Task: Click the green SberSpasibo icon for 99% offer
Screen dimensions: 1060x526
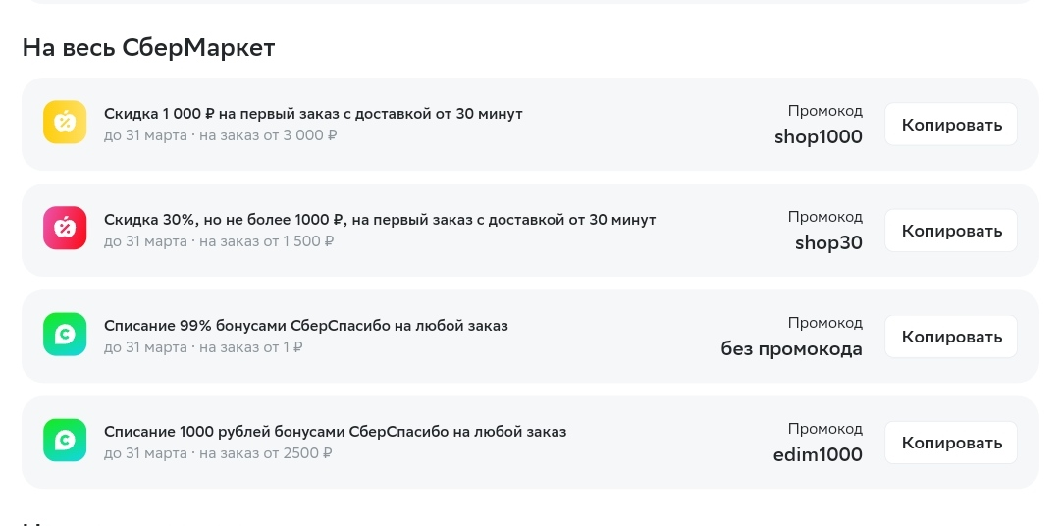Action: click(x=65, y=335)
